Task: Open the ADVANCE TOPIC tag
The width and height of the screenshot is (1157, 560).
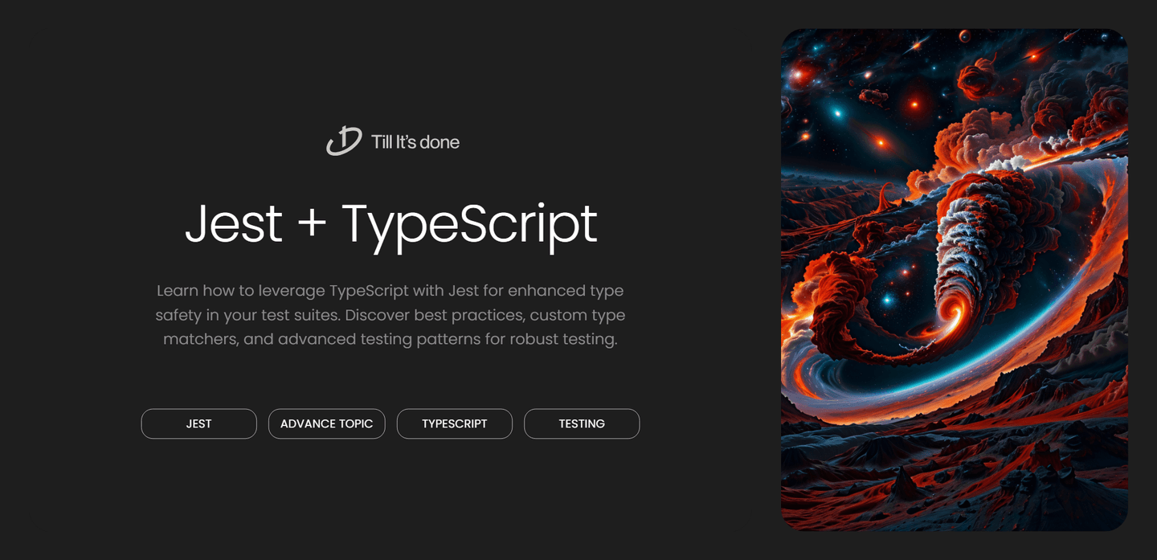Action: (x=327, y=423)
